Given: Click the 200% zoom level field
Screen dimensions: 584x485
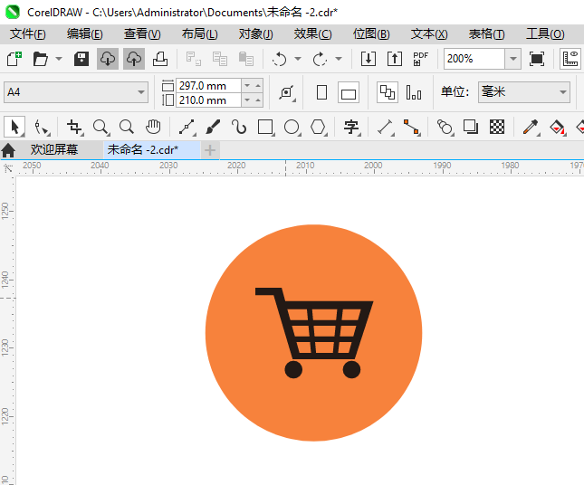Looking at the screenshot, I should [x=474, y=59].
